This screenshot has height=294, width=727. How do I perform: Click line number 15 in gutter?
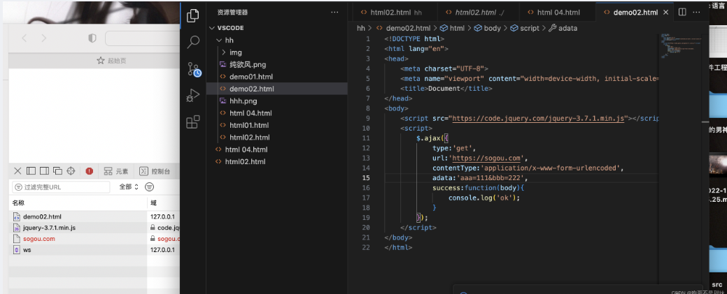tap(366, 178)
